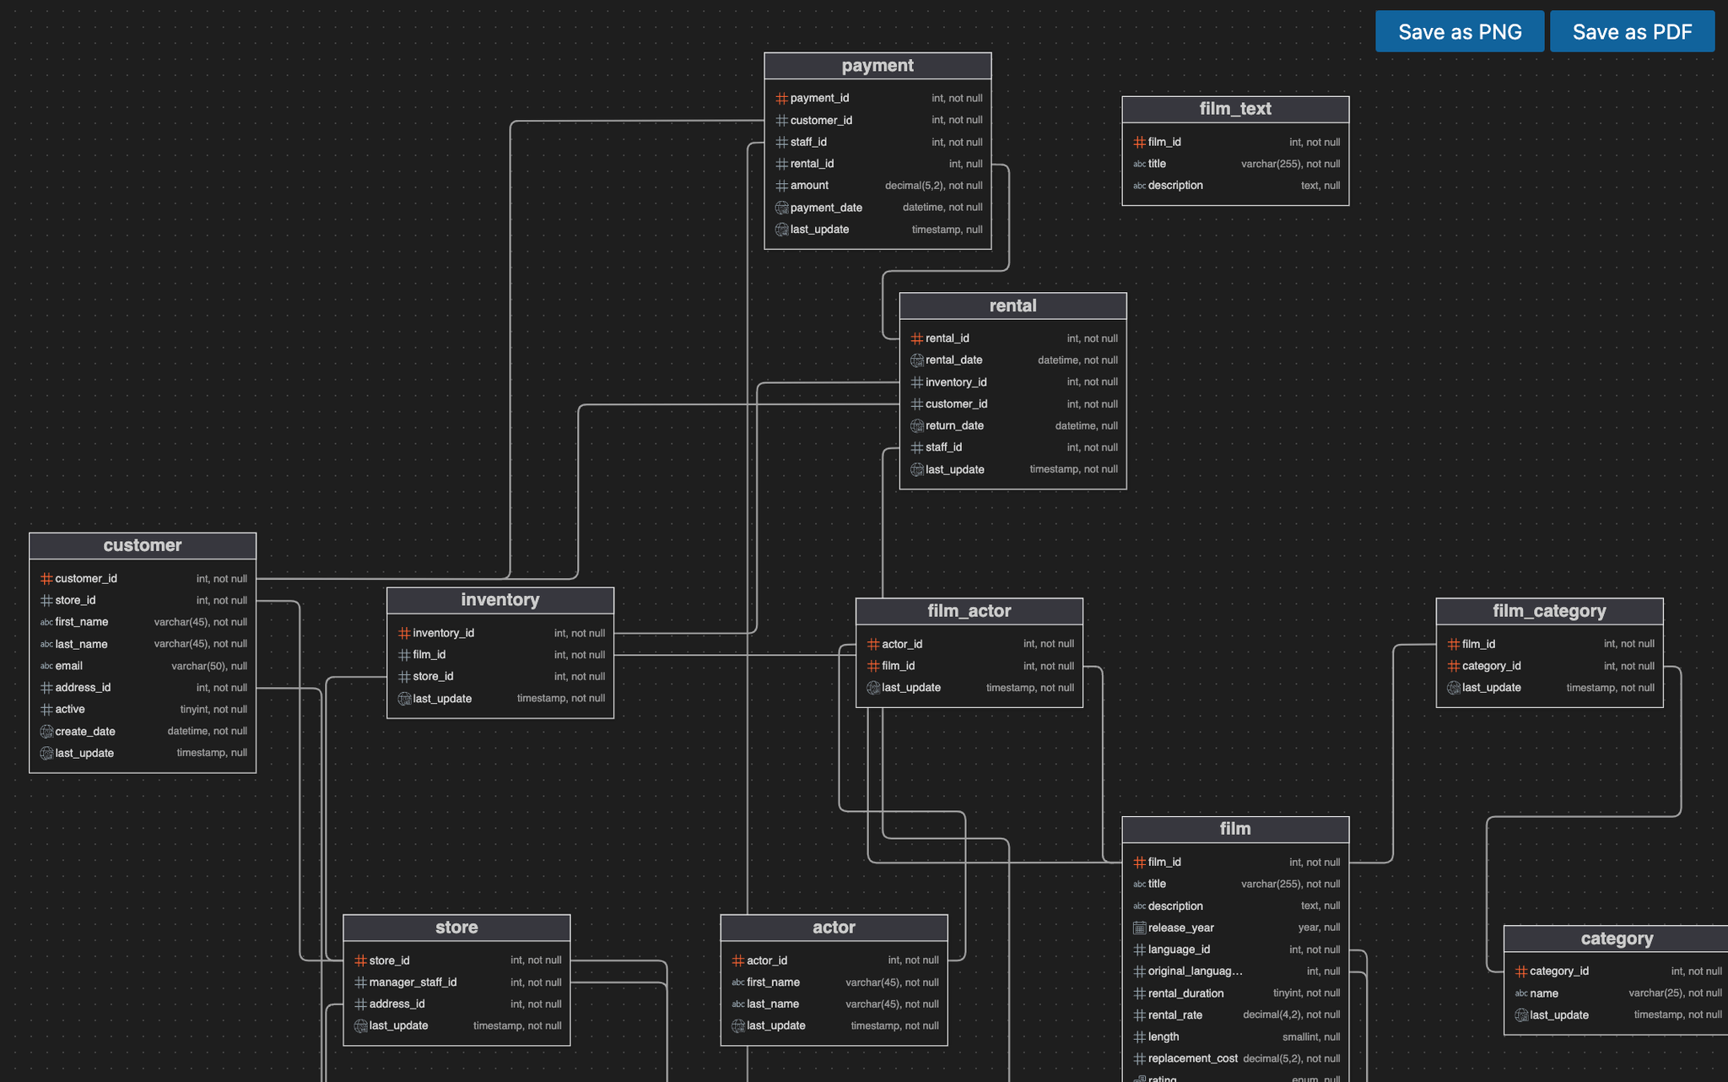The width and height of the screenshot is (1728, 1082).
Task: Select the staff_id column in payment
Action: 877,142
